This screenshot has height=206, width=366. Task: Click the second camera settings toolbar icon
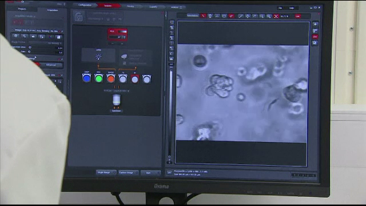click(24, 36)
